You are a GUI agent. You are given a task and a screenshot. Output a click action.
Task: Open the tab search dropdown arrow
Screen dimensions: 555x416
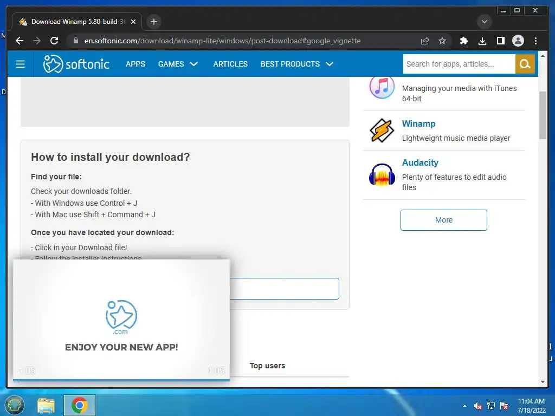(x=484, y=22)
